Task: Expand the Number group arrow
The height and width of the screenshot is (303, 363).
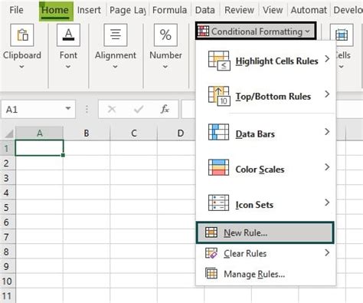Action: 165,67
